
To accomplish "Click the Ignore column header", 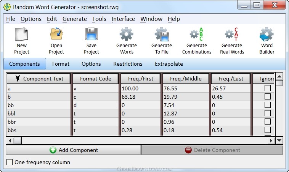I will pos(264,79).
